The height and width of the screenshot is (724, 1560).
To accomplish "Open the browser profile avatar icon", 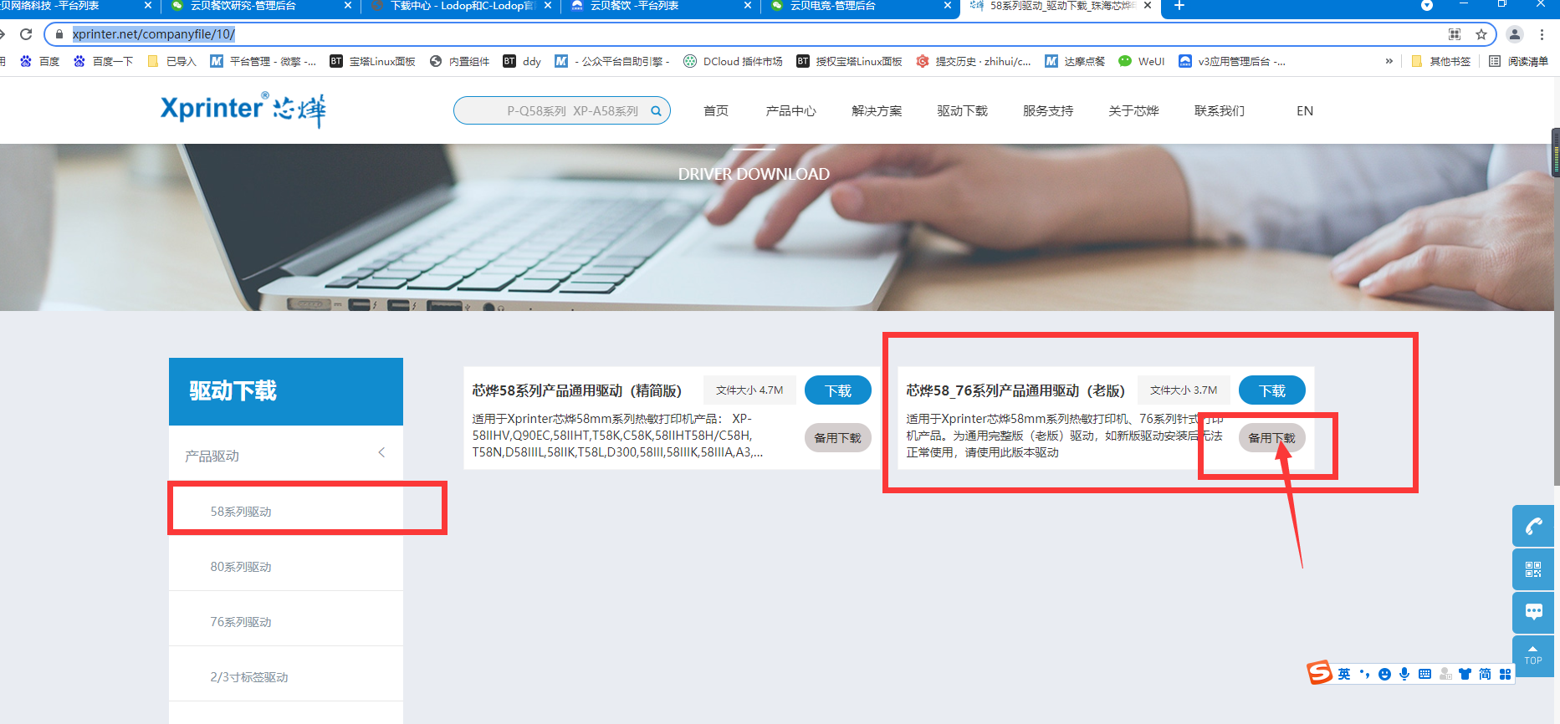I will pos(1515,34).
